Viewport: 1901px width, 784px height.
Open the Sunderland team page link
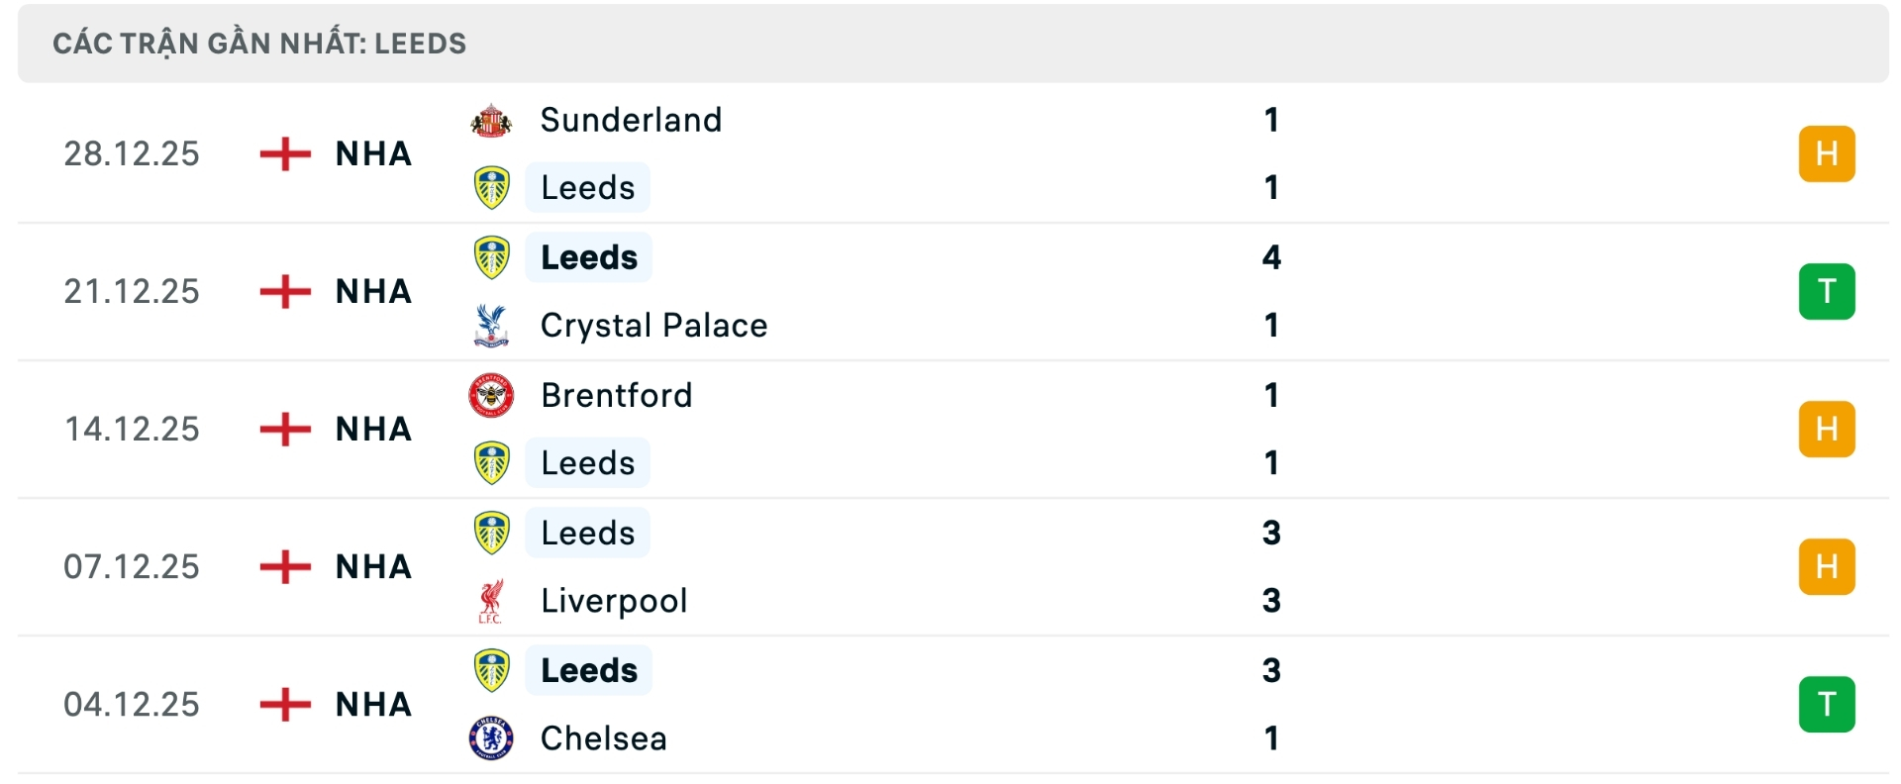tap(628, 120)
